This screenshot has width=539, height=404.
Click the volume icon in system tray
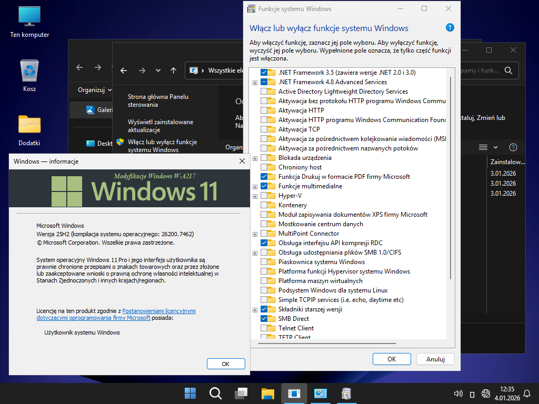click(x=458, y=393)
